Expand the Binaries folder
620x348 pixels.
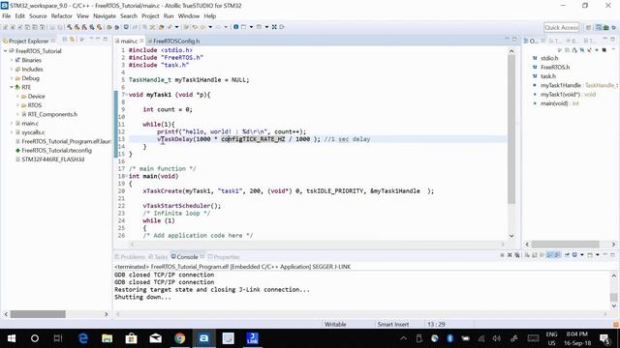pyautogui.click(x=12, y=60)
